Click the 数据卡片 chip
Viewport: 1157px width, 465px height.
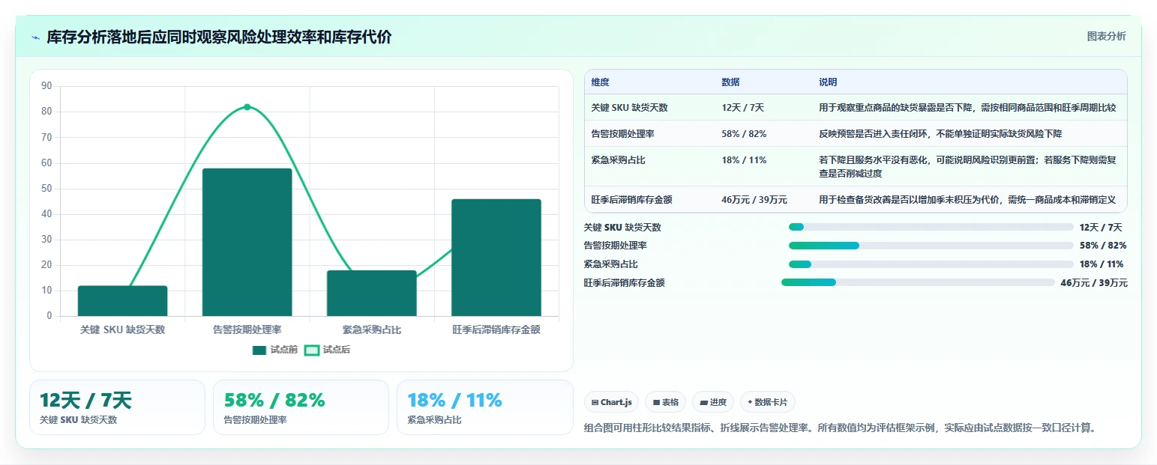[x=767, y=402]
